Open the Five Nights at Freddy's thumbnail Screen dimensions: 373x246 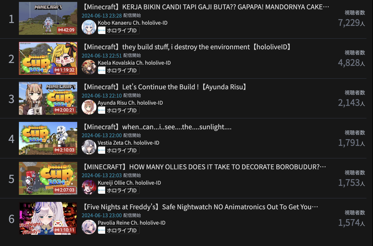click(x=48, y=218)
